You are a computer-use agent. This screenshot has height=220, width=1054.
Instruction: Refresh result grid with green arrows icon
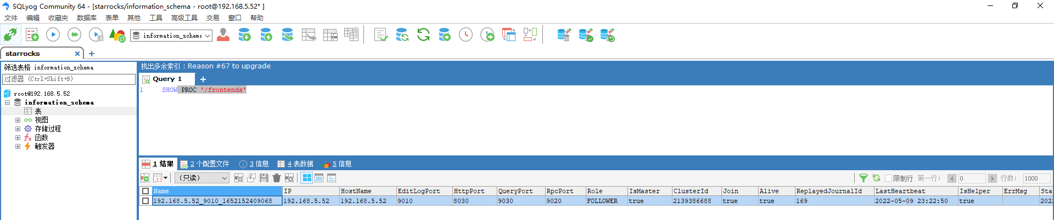(x=876, y=178)
